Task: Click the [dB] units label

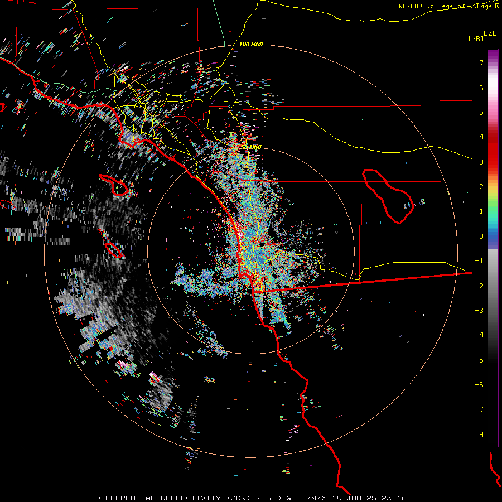Action: 476,38
